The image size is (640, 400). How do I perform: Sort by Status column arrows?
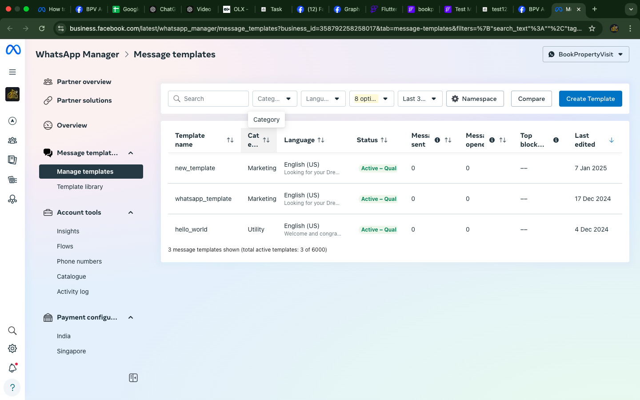(384, 140)
